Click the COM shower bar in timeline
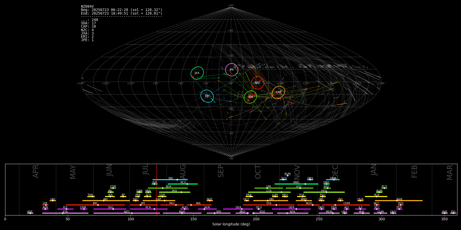 [346, 205]
